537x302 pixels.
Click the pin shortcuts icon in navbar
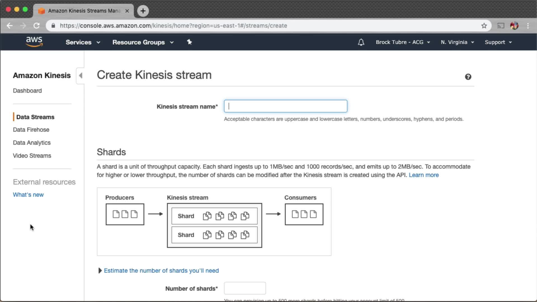[x=189, y=42]
